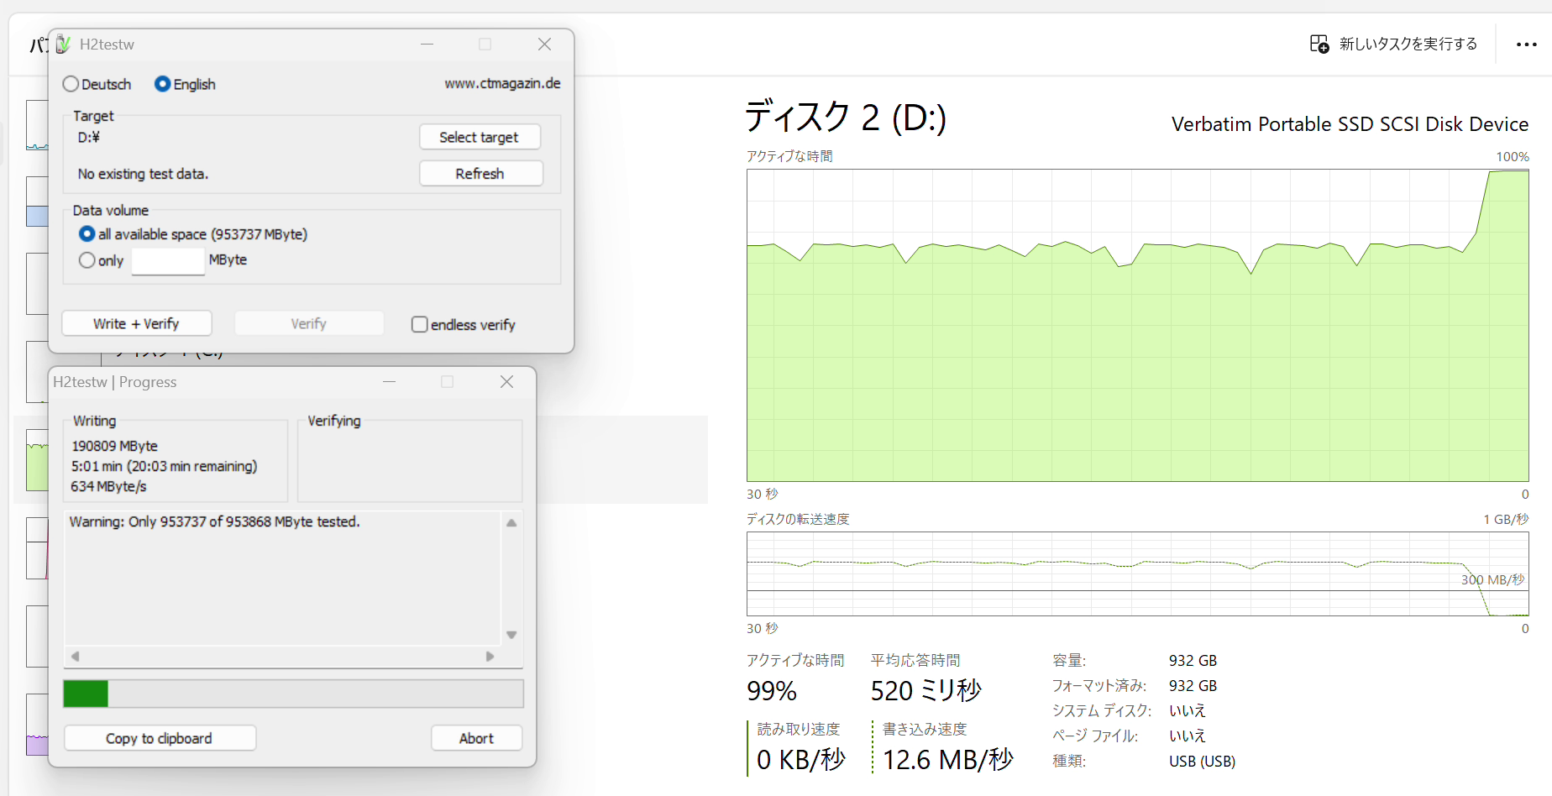
Task: Minimize the H2testw Progress window
Action: 389,382
